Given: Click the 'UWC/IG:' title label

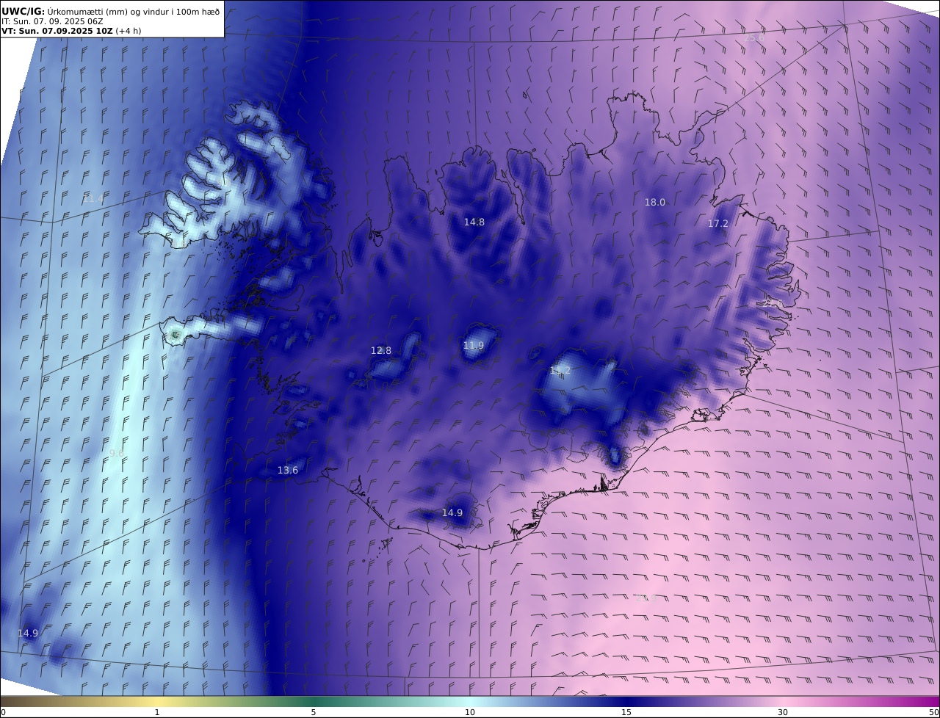Looking at the screenshot, I should 23,12.
